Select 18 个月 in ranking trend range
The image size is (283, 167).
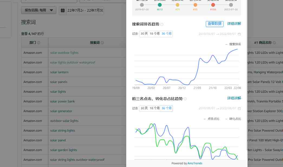[x=154, y=34]
